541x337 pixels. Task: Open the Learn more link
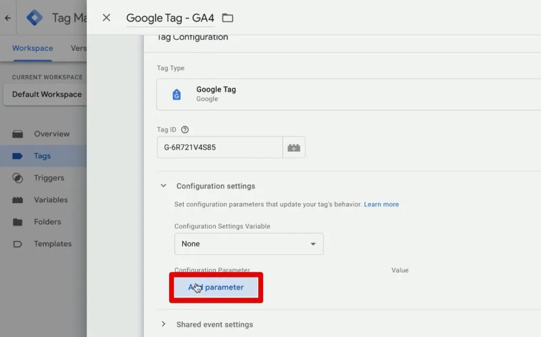pos(381,204)
